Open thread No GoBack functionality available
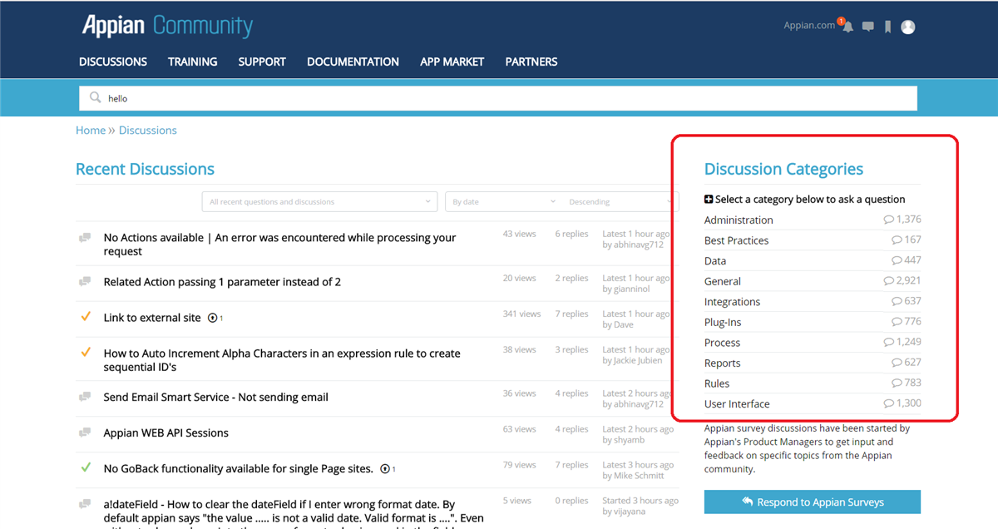 pos(238,468)
